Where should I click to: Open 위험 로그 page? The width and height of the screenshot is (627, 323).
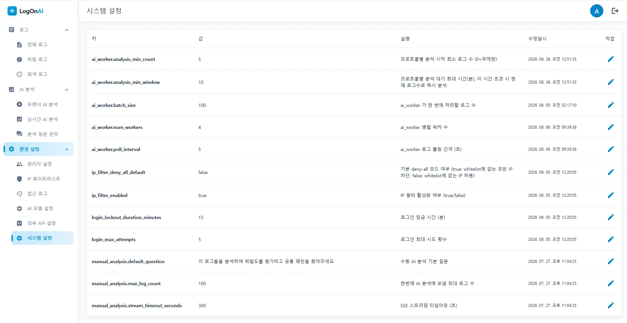point(43,59)
